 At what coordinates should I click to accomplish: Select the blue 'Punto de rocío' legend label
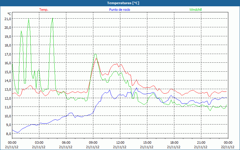point(119,10)
